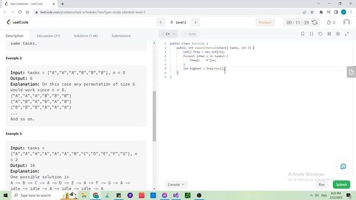Click the format code braces icon

(311, 33)
